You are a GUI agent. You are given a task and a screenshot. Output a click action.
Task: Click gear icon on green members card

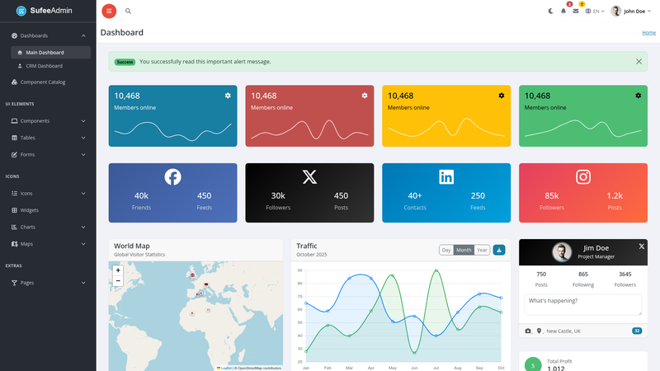tap(638, 96)
